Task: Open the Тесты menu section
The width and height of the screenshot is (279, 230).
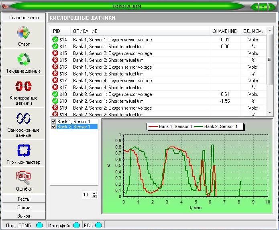Action: (24, 199)
